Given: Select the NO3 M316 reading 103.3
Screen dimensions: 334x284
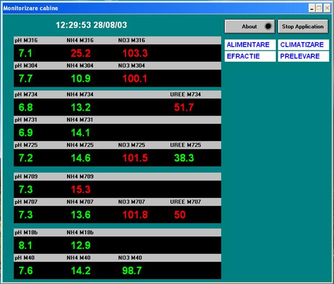Looking at the screenshot, I should click(135, 54).
